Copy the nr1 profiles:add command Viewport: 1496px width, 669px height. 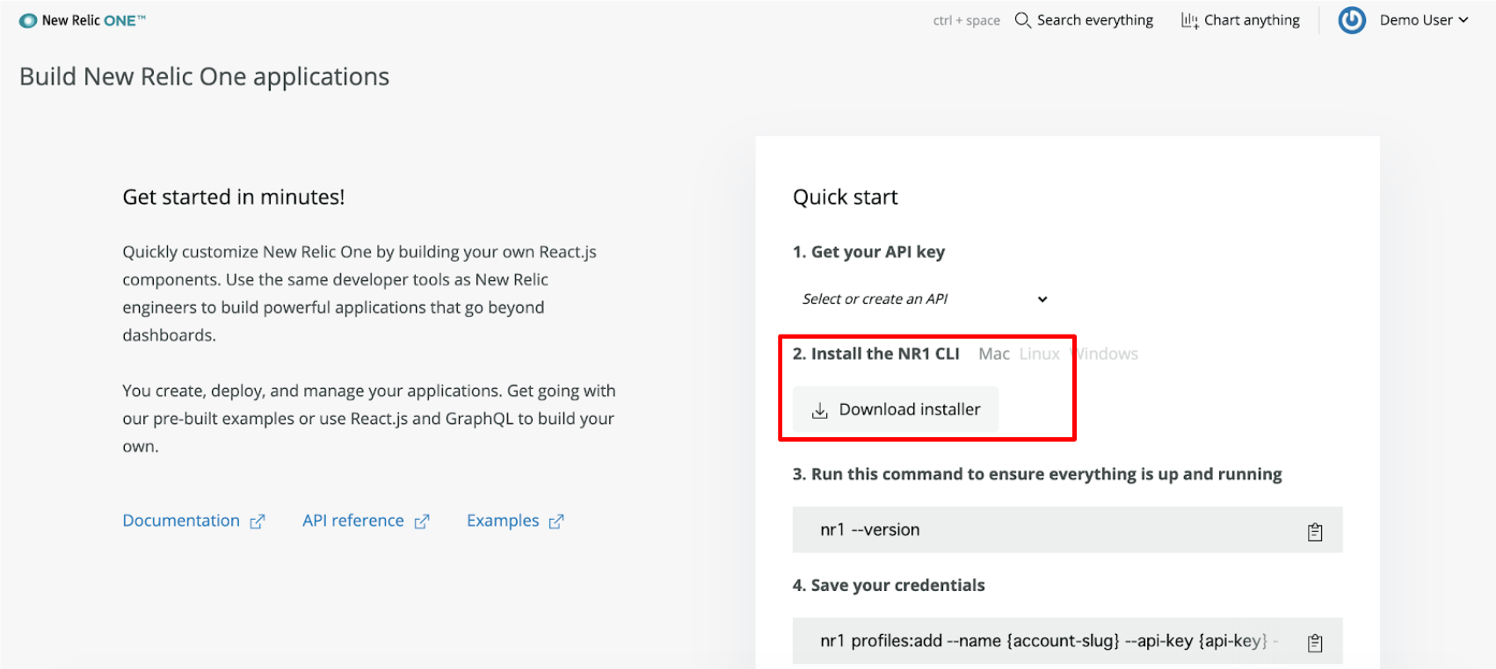click(1315, 643)
